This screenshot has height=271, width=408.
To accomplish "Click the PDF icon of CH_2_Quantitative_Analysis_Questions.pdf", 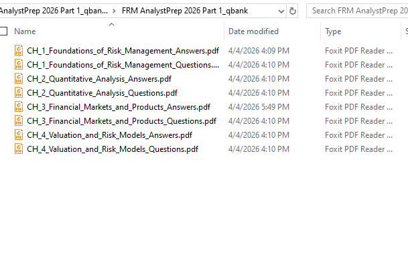I will coord(19,93).
